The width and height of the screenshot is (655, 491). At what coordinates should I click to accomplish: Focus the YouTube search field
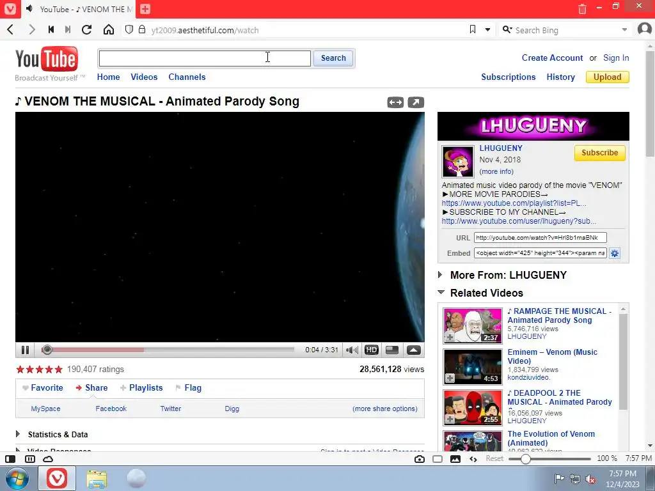coord(205,58)
